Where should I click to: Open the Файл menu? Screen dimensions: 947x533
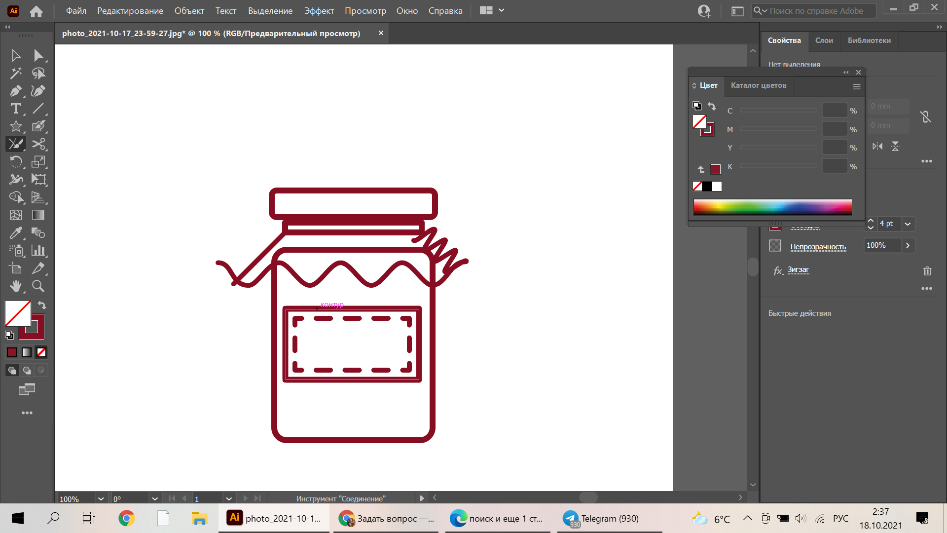(76, 10)
